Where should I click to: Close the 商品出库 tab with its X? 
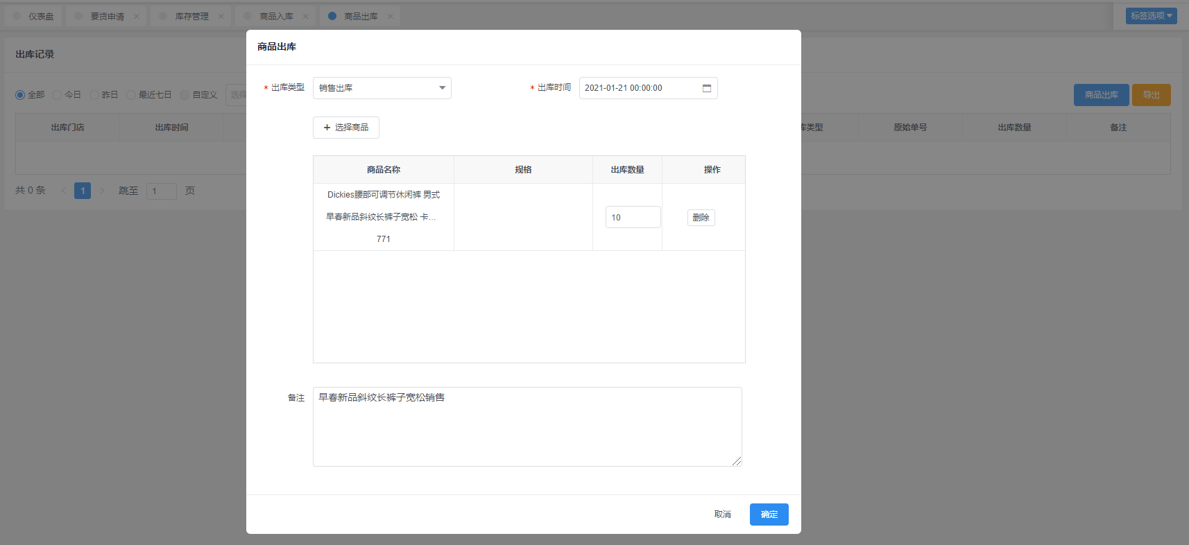pyautogui.click(x=390, y=17)
